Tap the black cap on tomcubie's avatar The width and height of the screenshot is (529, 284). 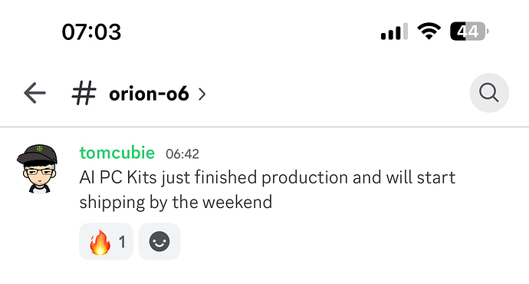tap(38, 154)
